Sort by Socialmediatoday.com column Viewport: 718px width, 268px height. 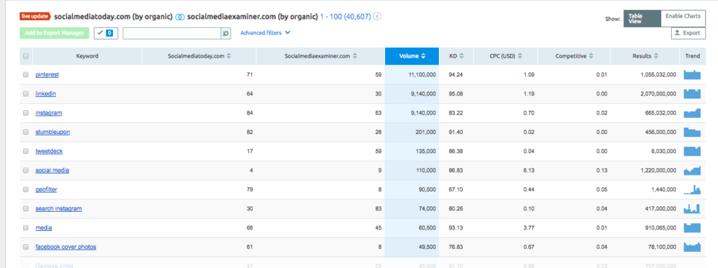coord(199,56)
